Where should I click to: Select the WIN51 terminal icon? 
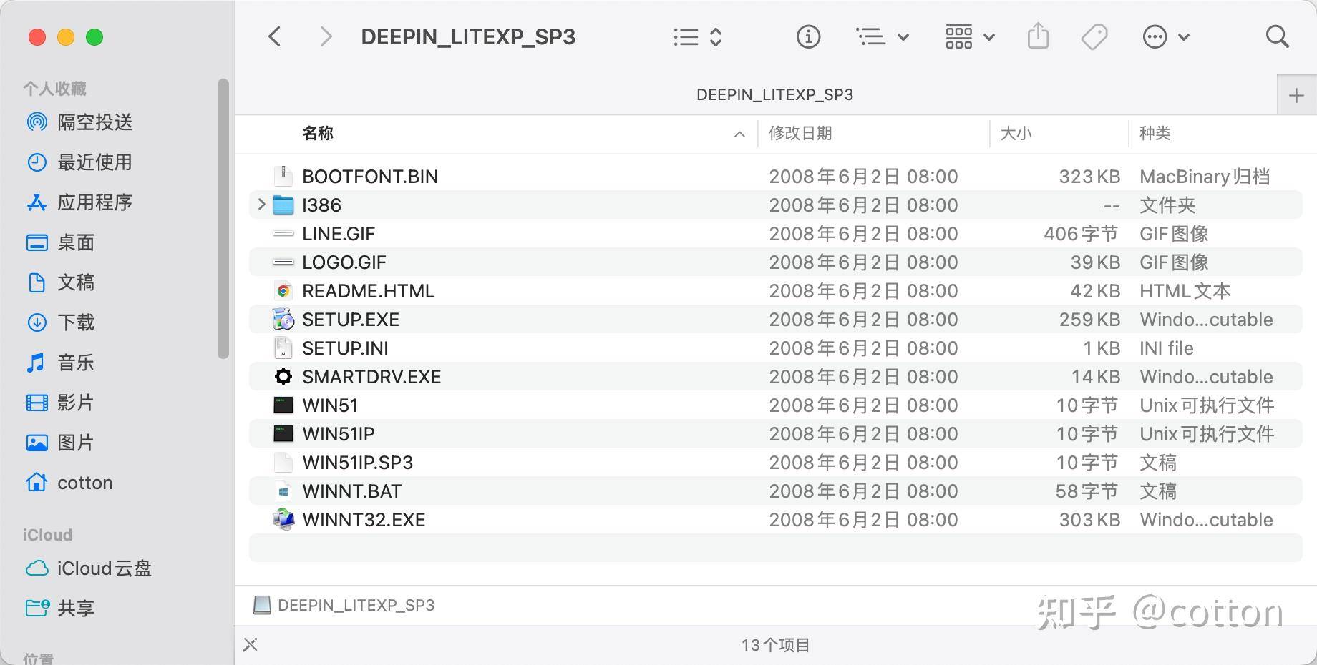tap(283, 405)
